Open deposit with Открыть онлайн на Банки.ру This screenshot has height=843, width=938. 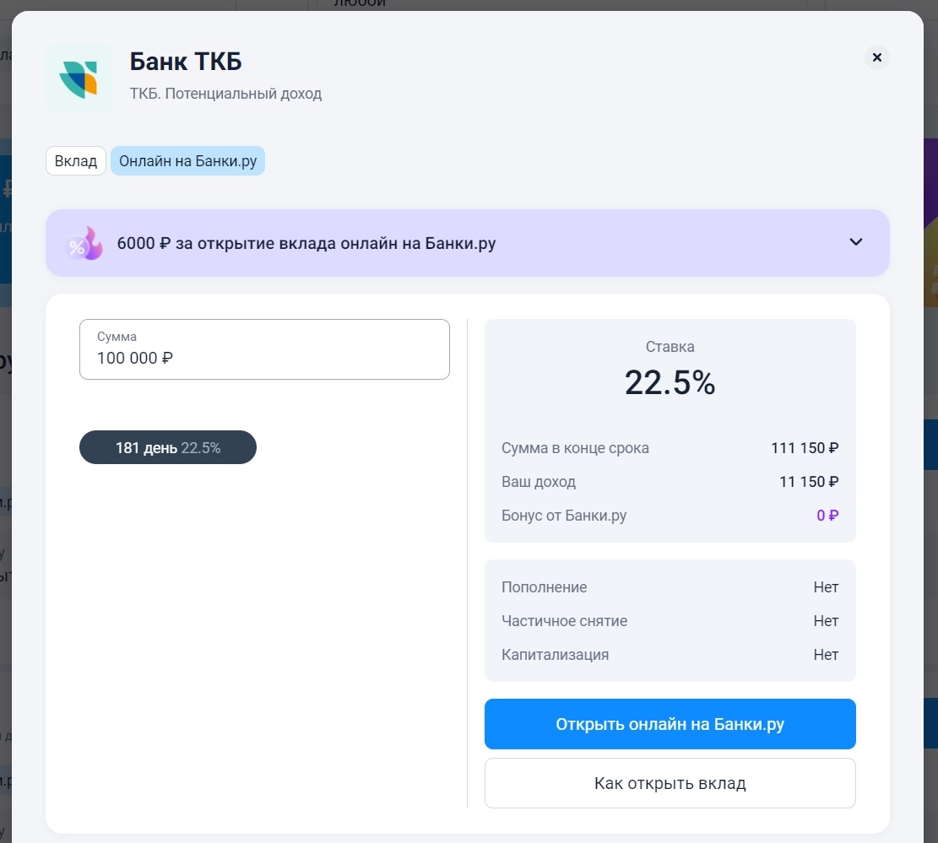pyautogui.click(x=670, y=724)
